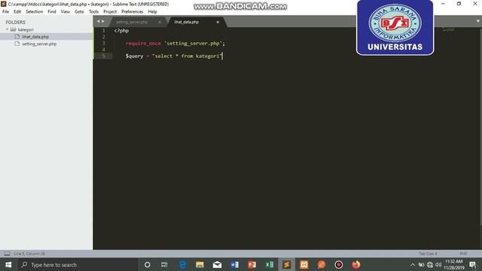Viewport: 482px width, 271px height.
Task: Open Firefox from the taskbar
Action: pos(356,264)
